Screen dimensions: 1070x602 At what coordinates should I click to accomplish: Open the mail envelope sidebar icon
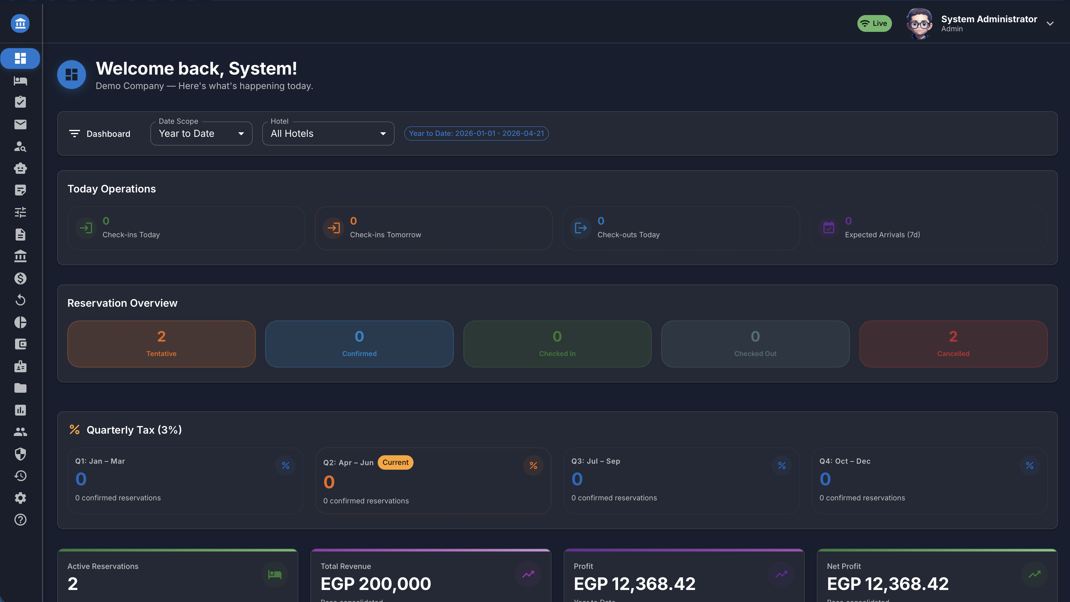pyautogui.click(x=20, y=124)
